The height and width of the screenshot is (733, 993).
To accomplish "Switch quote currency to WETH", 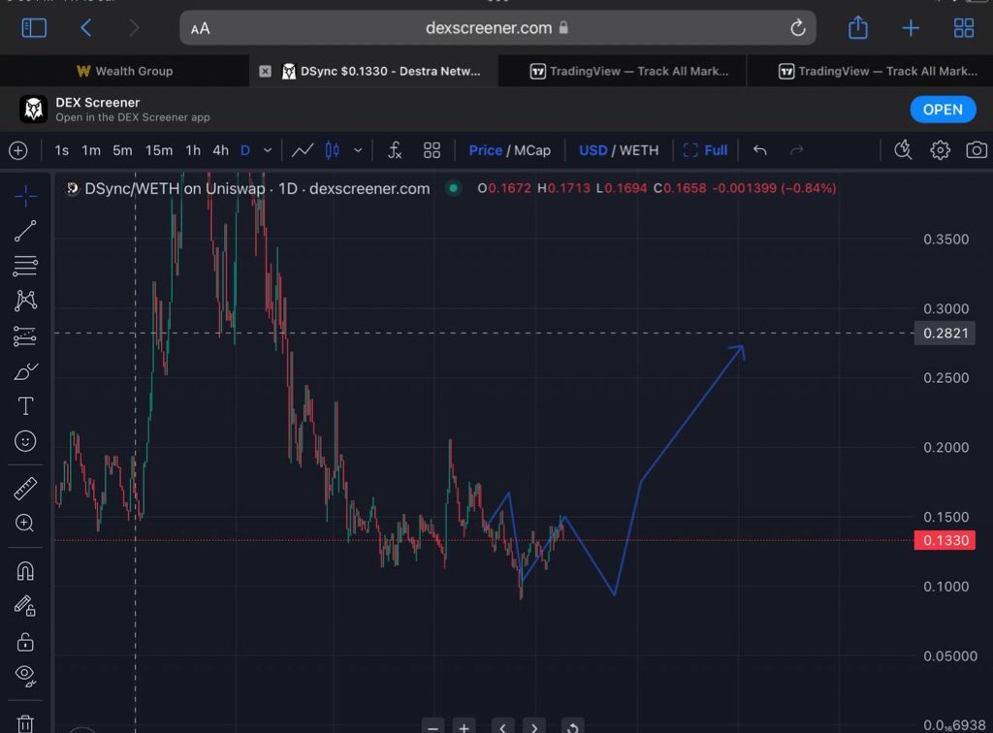I will (638, 150).
